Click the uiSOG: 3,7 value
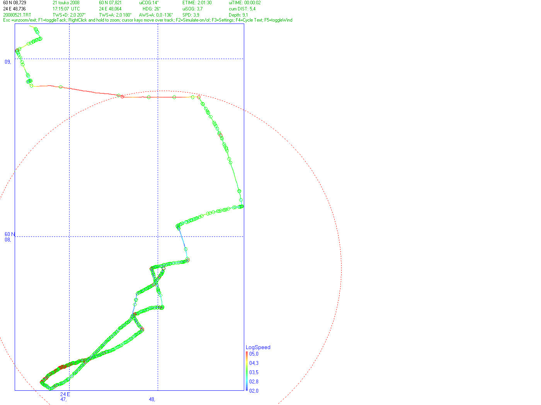541x405 pixels. pyautogui.click(x=192, y=9)
